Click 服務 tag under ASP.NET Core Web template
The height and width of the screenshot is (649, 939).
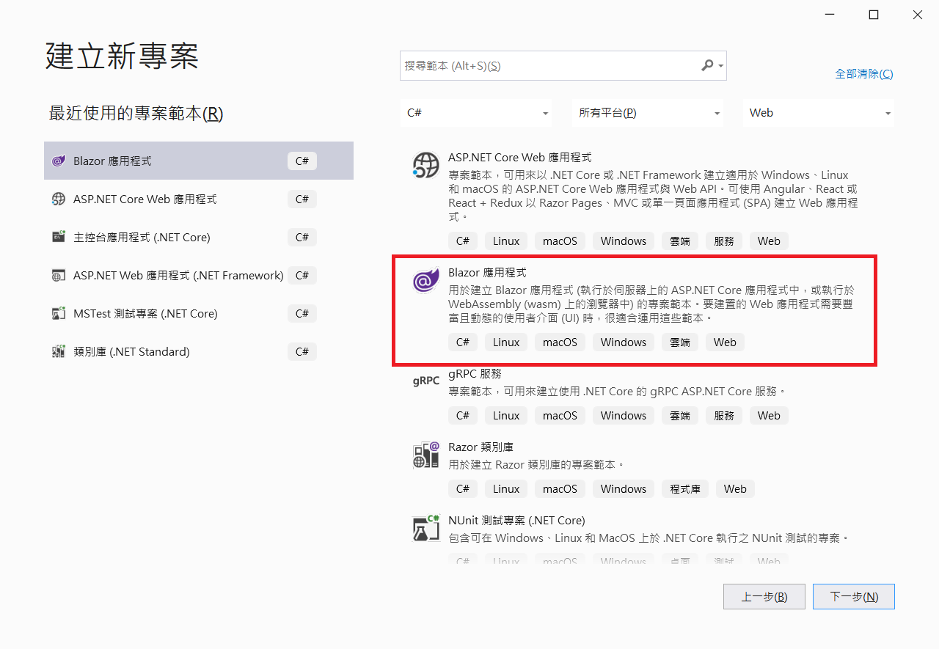pyautogui.click(x=724, y=241)
